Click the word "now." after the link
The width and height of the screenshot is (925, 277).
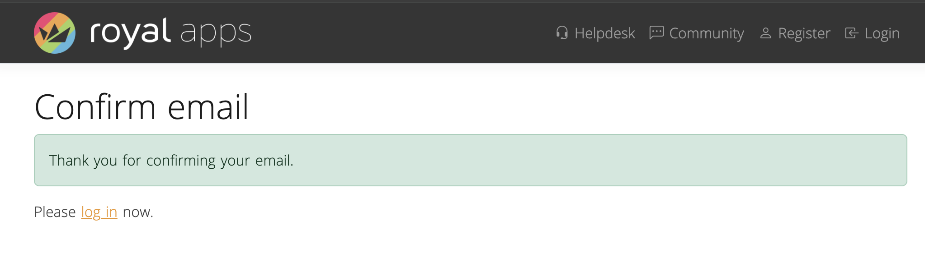(138, 212)
